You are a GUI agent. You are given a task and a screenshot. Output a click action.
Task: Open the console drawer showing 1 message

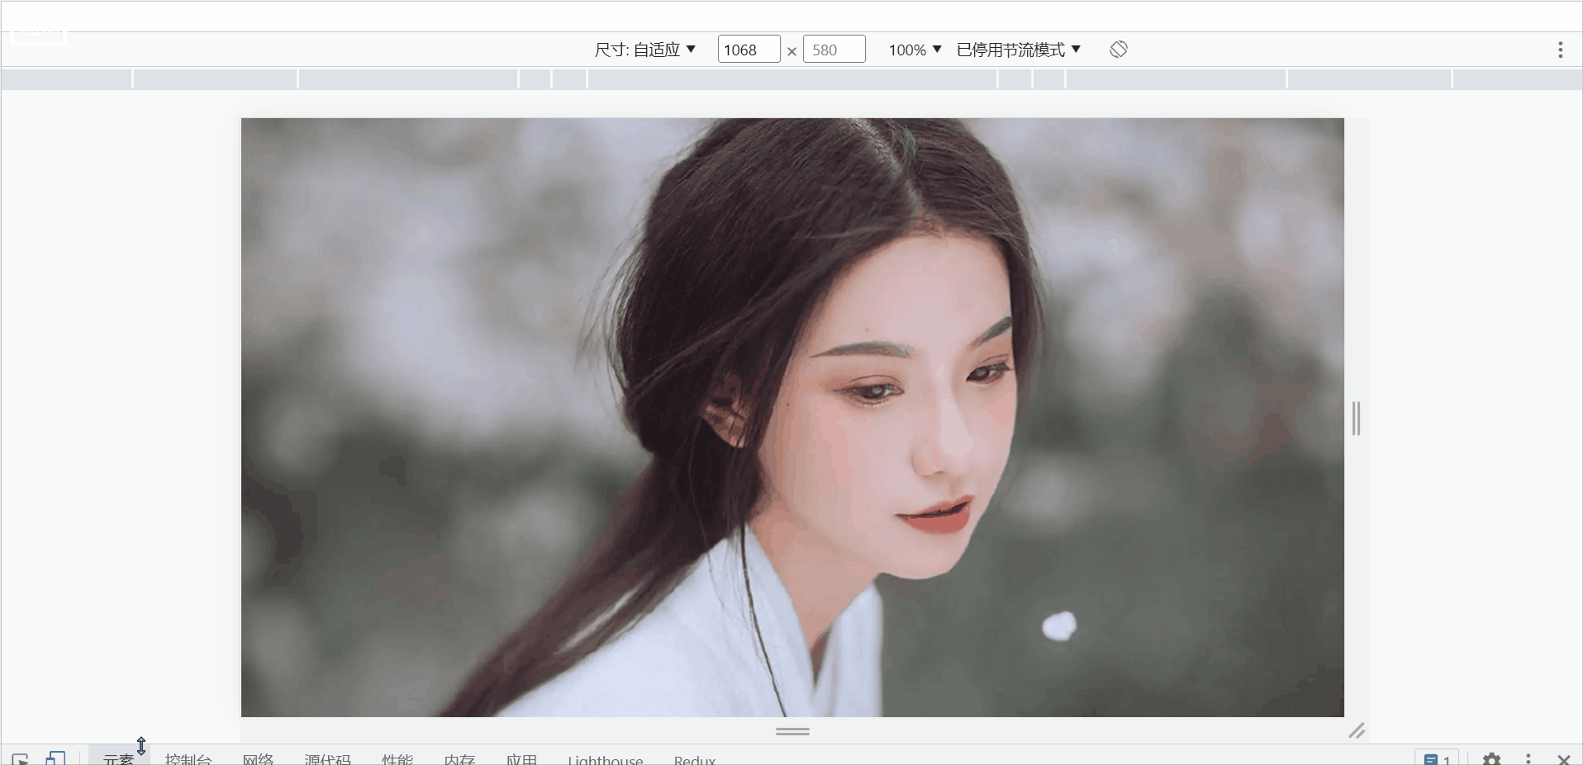tap(1436, 759)
